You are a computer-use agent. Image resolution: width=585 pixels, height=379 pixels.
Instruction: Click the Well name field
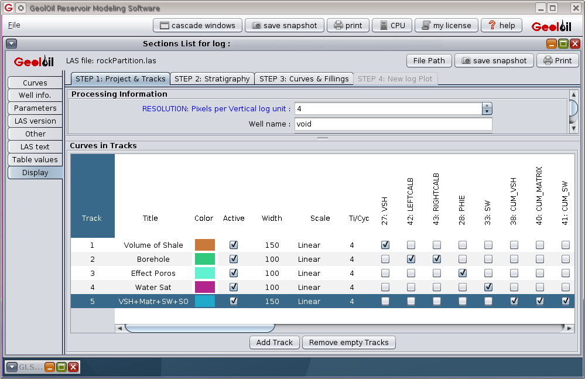coord(394,124)
